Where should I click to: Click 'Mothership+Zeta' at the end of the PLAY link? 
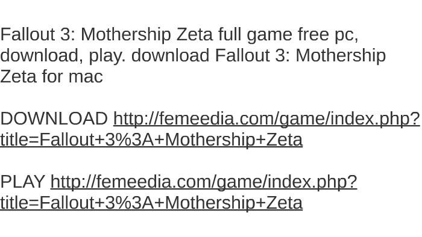pyautogui.click(x=234, y=203)
